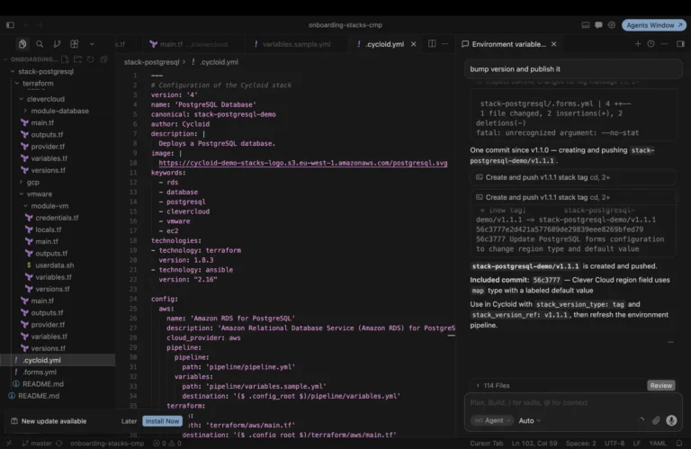Open chat panel more options

tap(664, 43)
